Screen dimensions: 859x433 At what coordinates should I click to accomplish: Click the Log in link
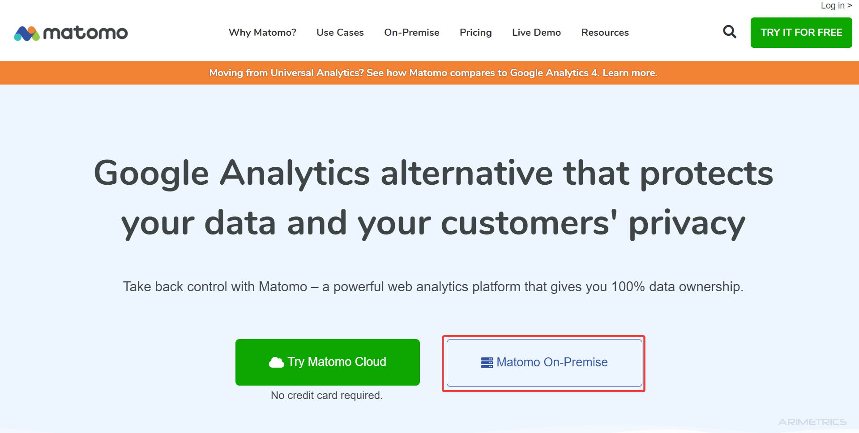(835, 5)
